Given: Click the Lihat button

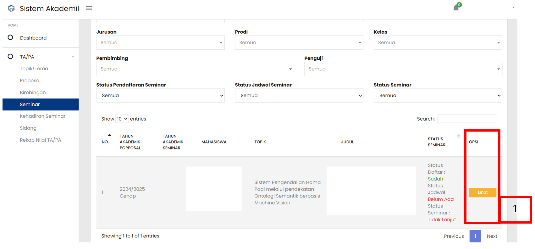Looking at the screenshot, I should (483, 192).
